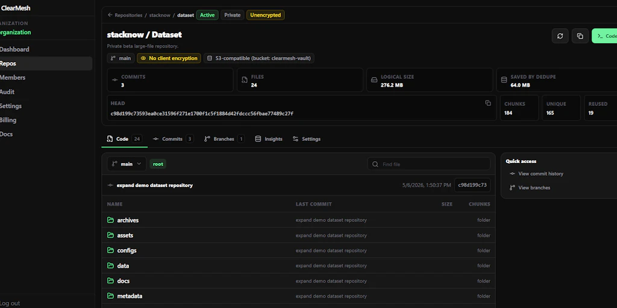Click the expand demo dataset repository commit message
617x308 pixels.
155,185
